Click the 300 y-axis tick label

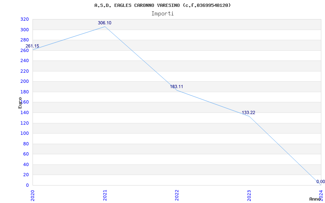pos(24,30)
